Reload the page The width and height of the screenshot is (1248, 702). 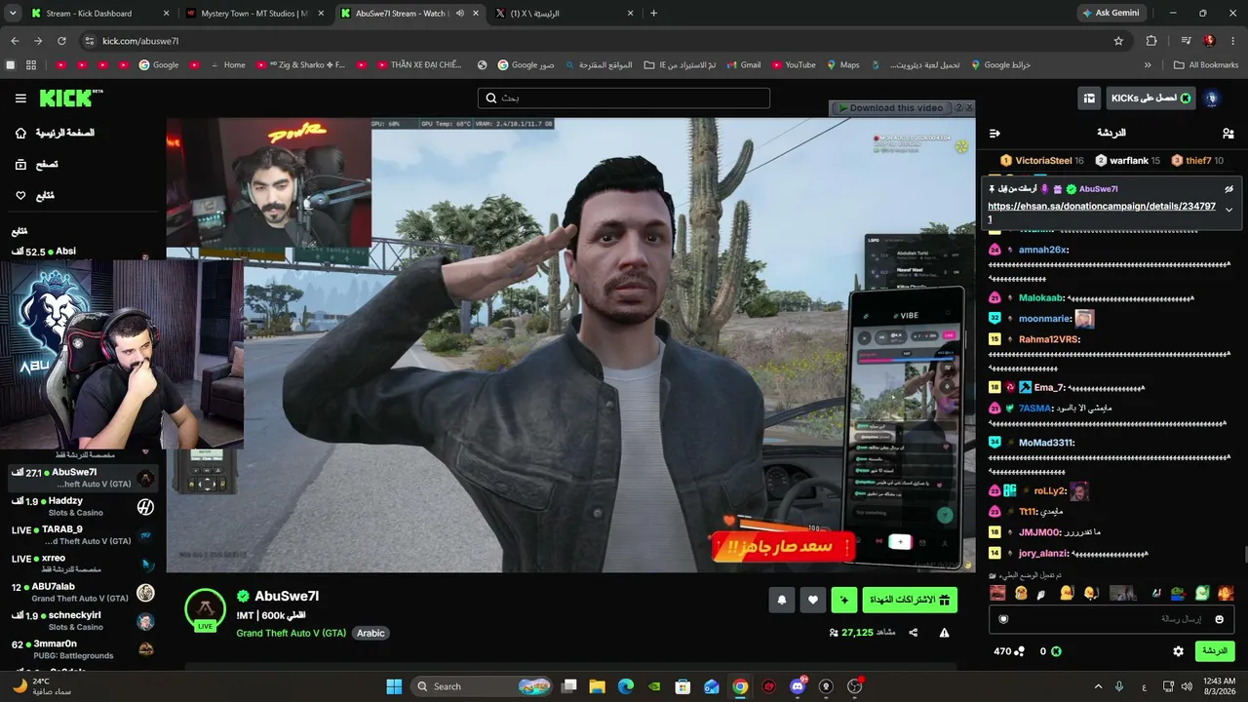coord(61,41)
